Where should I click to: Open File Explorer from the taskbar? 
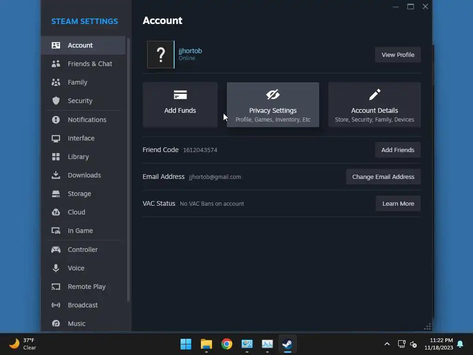point(206,344)
